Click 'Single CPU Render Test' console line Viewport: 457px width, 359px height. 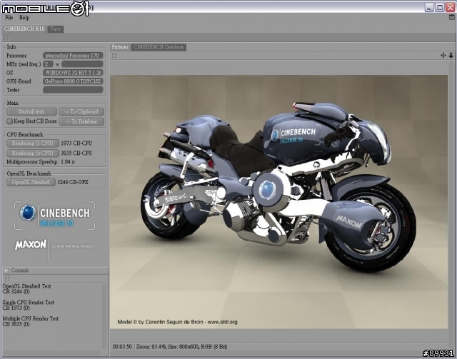click(x=29, y=303)
